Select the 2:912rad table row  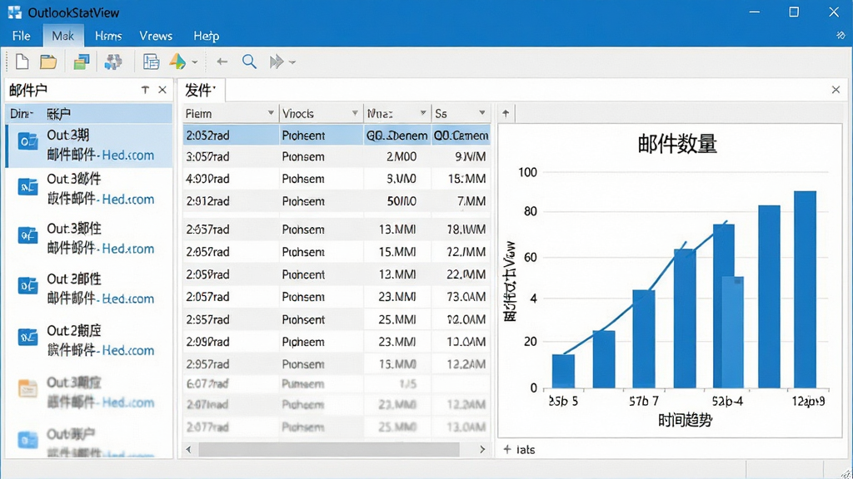point(337,201)
